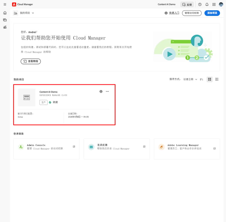Viewport: 226px width, 222px height.
Task: Click the Admin Console user icon
Action: (21, 147)
